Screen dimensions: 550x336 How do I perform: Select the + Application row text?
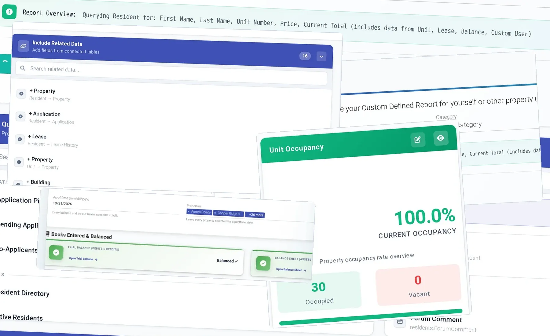[45, 114]
